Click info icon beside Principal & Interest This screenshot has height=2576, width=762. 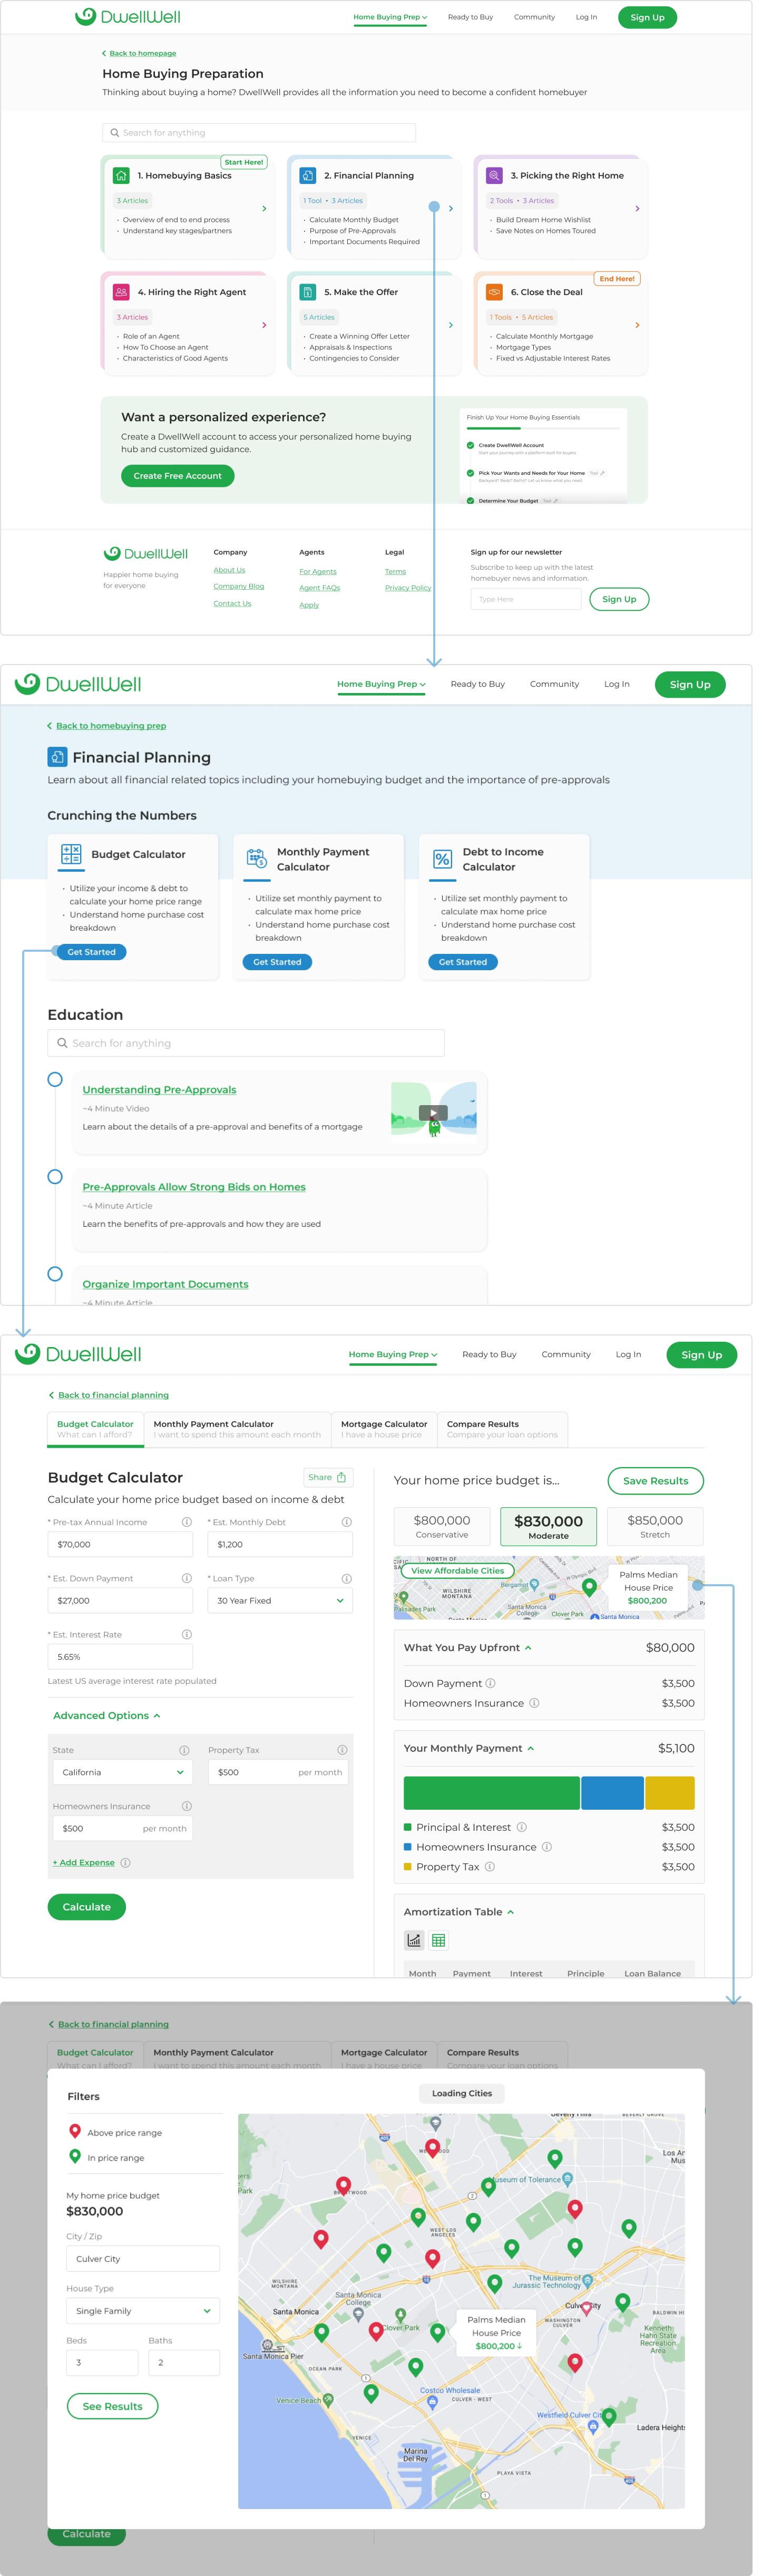coord(522,1827)
